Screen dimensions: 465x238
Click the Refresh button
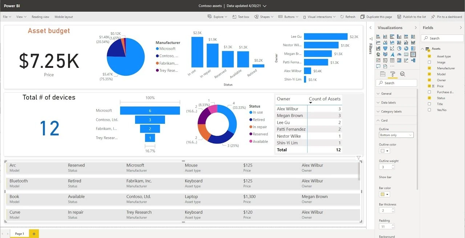tap(348, 17)
